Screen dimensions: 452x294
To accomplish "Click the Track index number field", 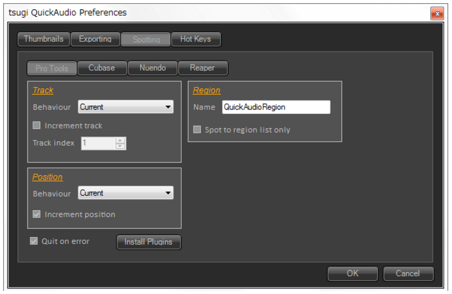I will tap(98, 143).
